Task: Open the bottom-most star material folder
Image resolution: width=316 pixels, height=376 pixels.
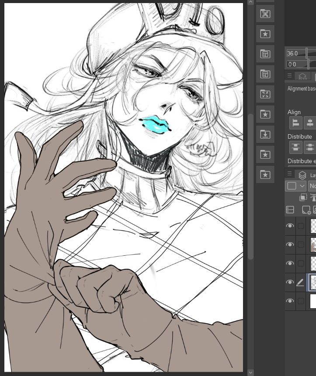Action: (265, 174)
